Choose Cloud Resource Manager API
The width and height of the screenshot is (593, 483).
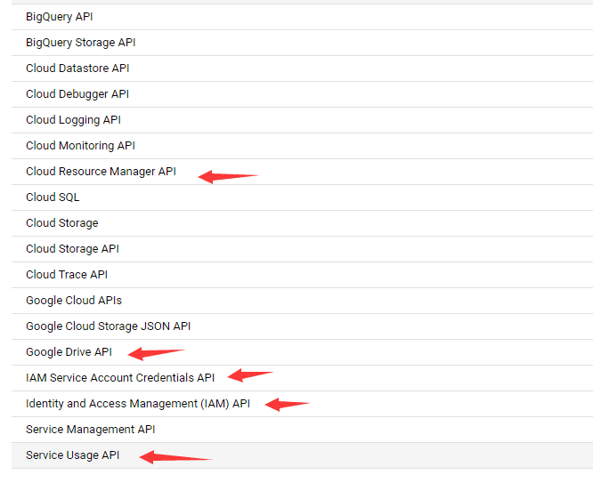[101, 172]
